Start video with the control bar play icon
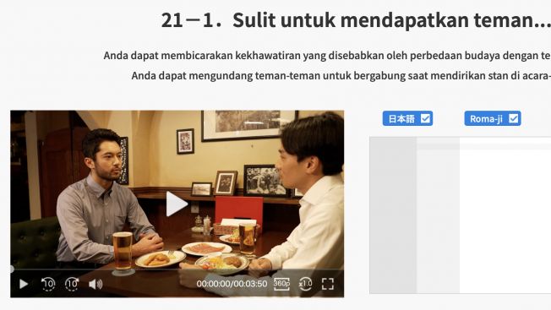Image resolution: width=551 pixels, height=310 pixels. (x=24, y=284)
